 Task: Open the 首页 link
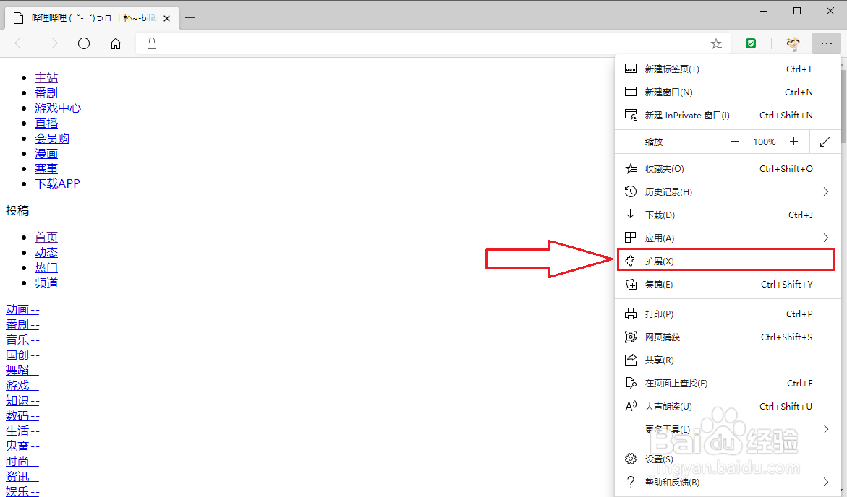46,238
